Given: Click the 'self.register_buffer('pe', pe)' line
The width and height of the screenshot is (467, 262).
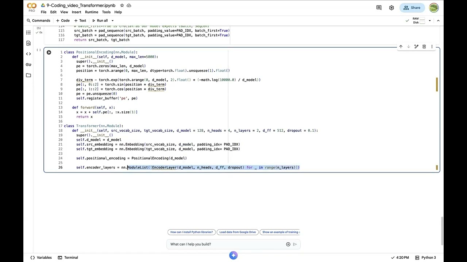Looking at the screenshot, I should pyautogui.click(x=107, y=98).
